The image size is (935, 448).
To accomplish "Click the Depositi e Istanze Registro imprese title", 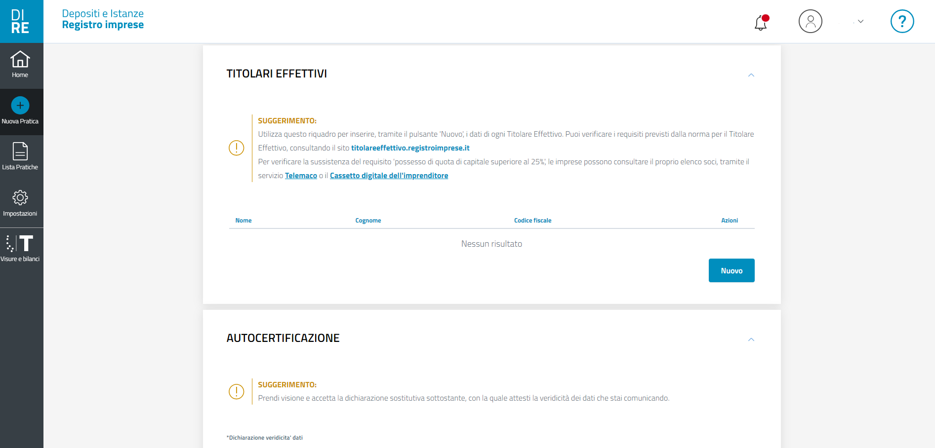I will (x=103, y=19).
